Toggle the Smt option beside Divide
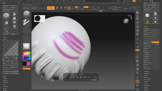 point(155,42)
